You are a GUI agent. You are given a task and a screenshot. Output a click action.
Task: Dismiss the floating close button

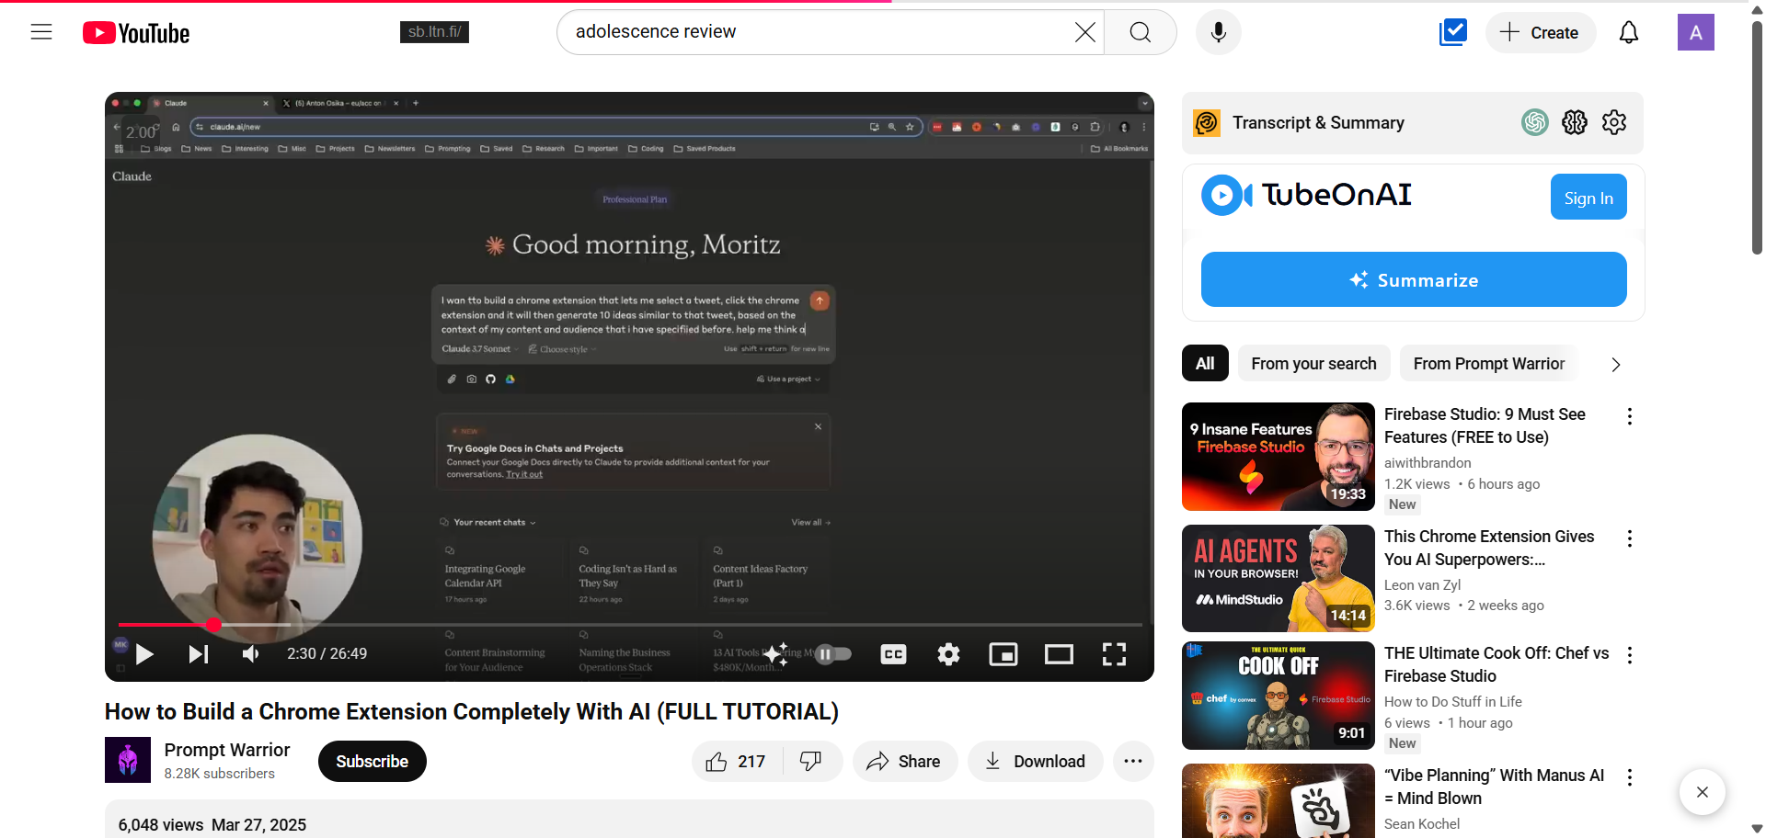pyautogui.click(x=1703, y=792)
